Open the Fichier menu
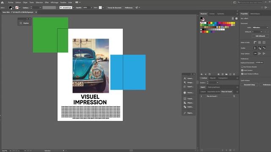 (11, 3)
